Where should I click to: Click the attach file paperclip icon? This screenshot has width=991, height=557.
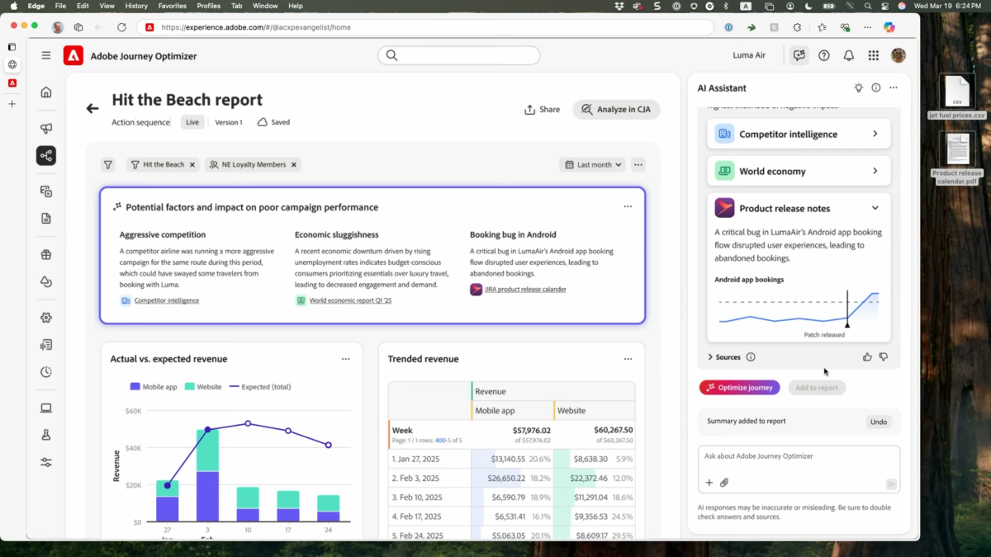(x=724, y=483)
